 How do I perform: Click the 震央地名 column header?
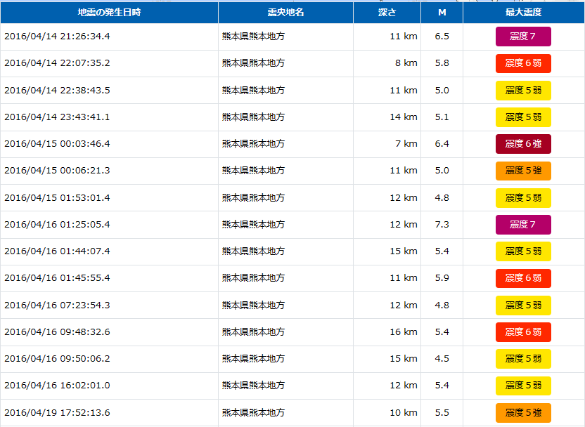coord(285,13)
